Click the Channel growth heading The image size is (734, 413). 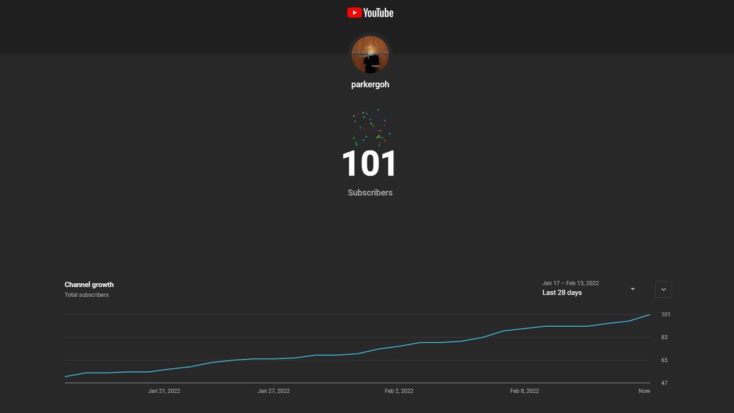(x=89, y=284)
